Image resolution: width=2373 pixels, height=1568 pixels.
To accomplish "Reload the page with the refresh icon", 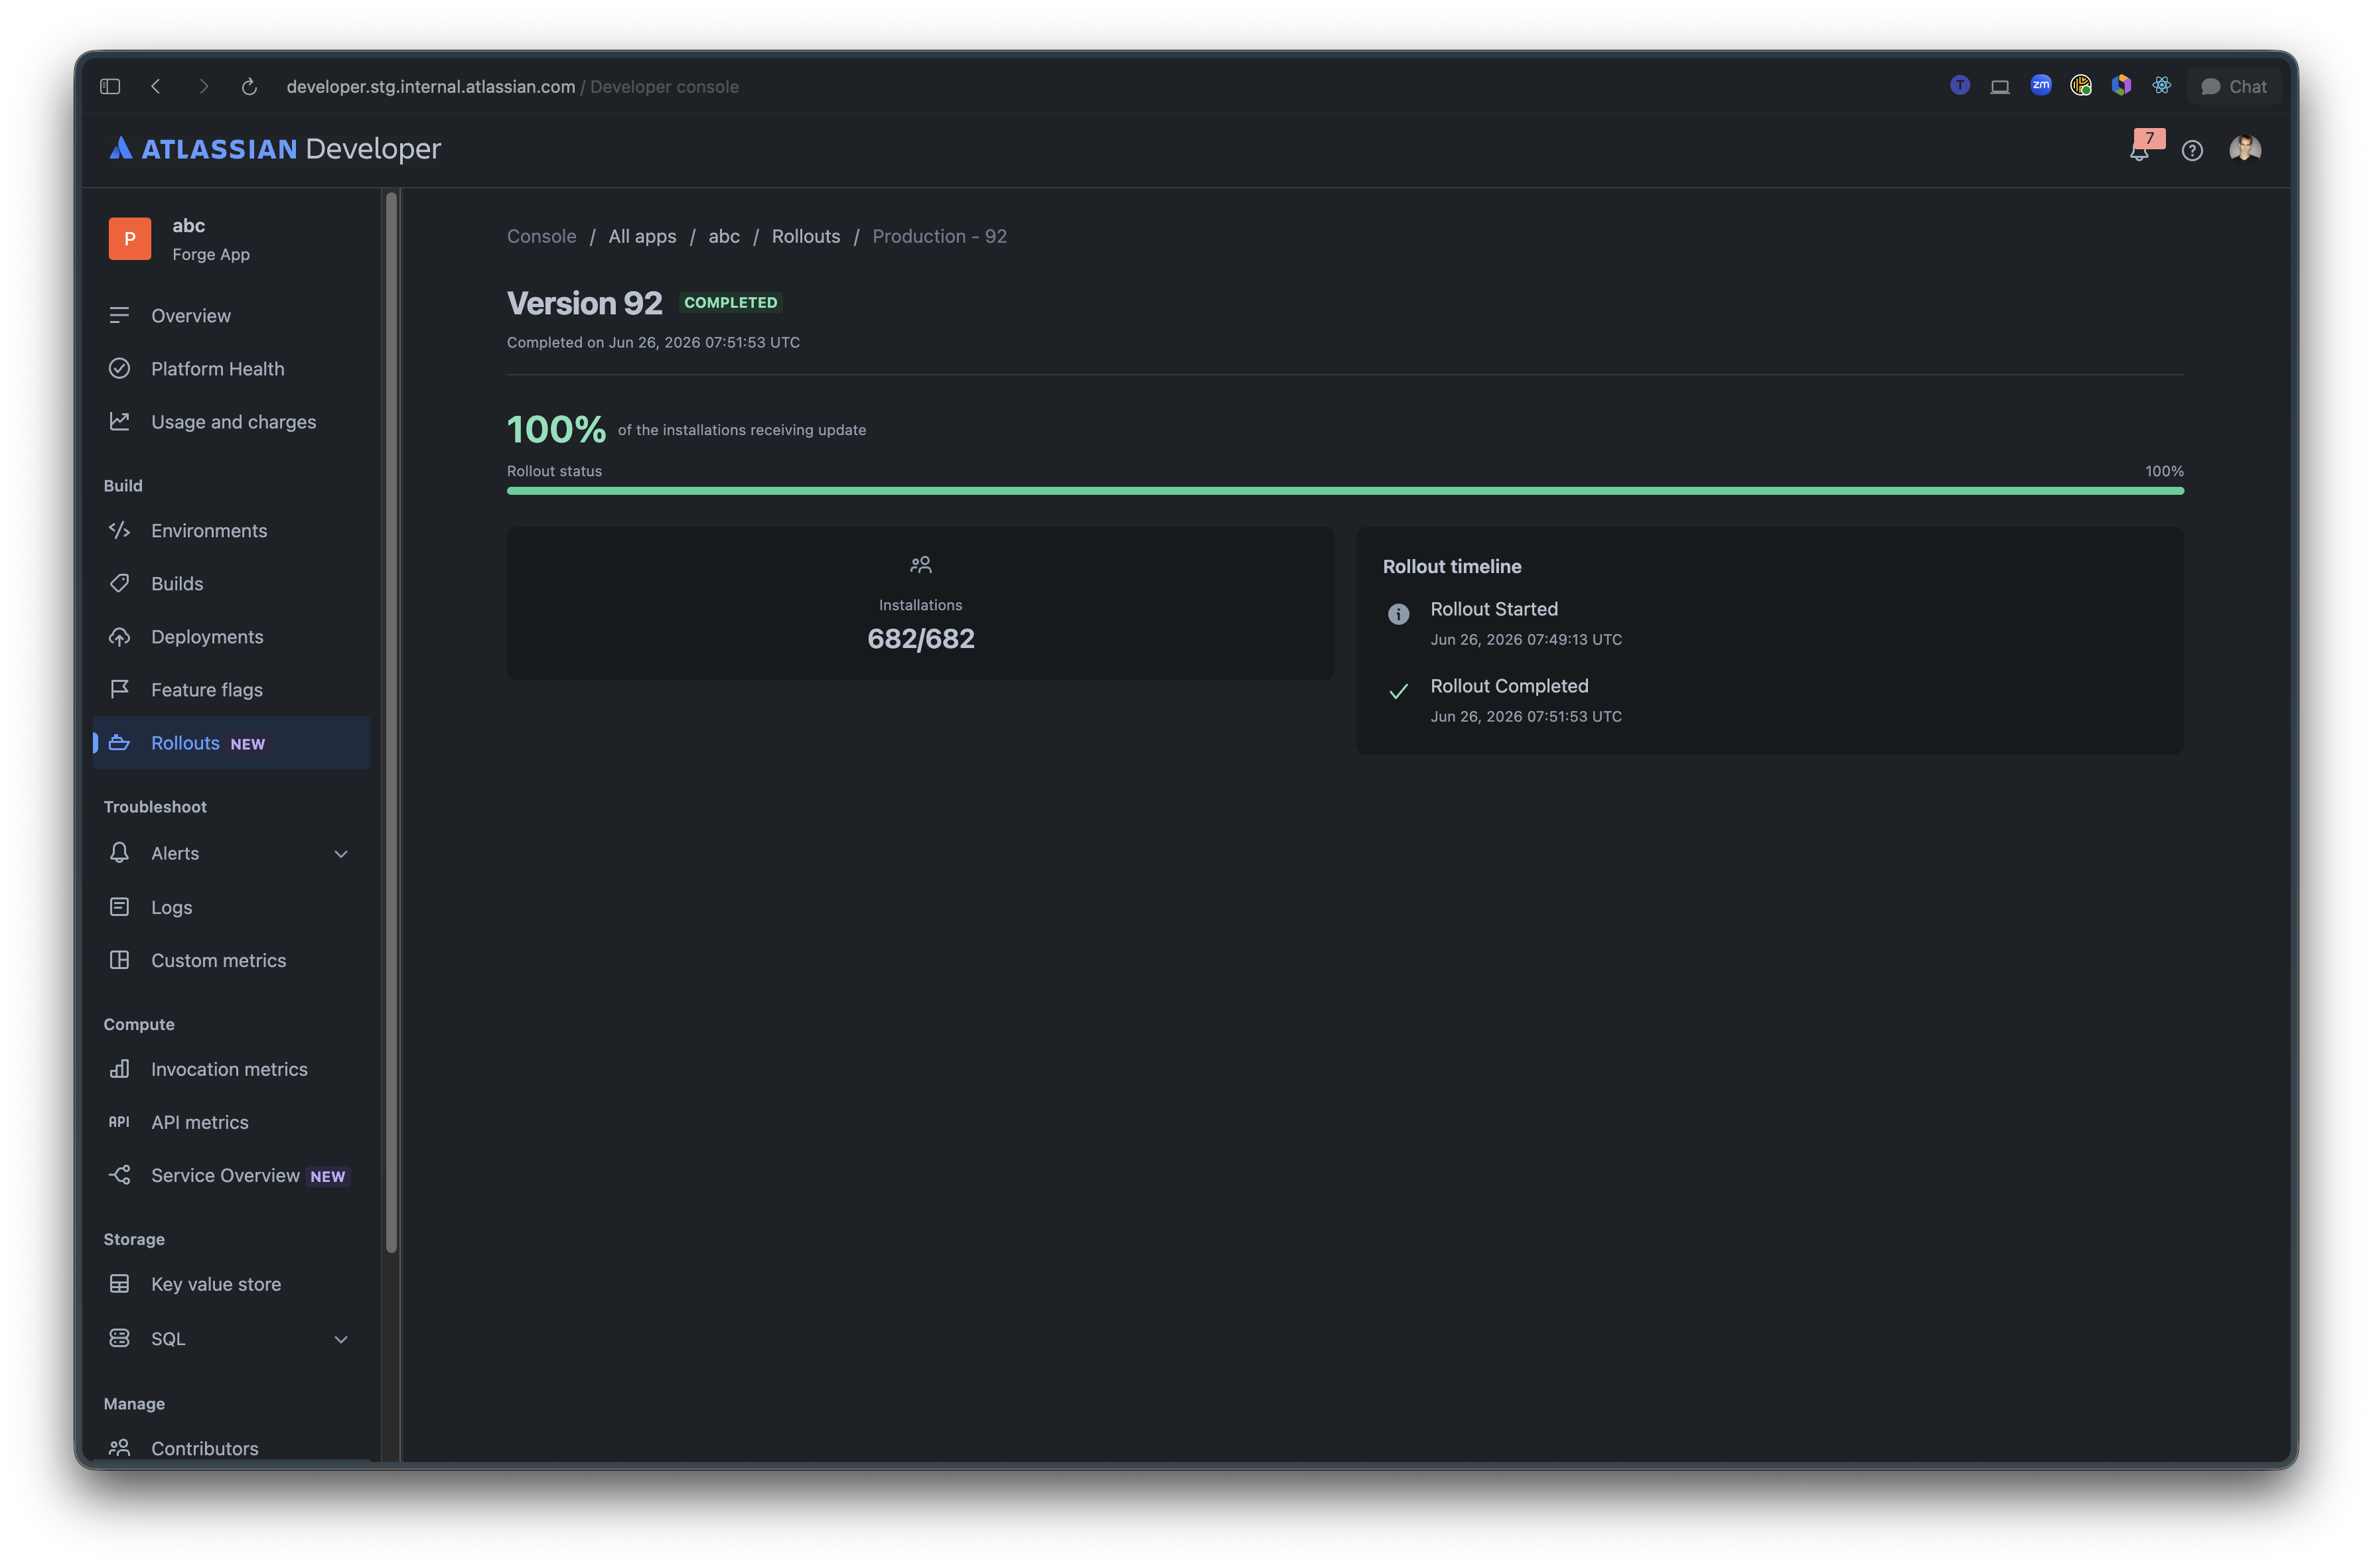I will (249, 87).
